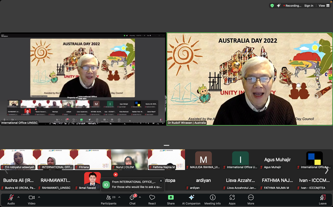
Task: Select Fathma Najma M video tile
Action: point(166,159)
